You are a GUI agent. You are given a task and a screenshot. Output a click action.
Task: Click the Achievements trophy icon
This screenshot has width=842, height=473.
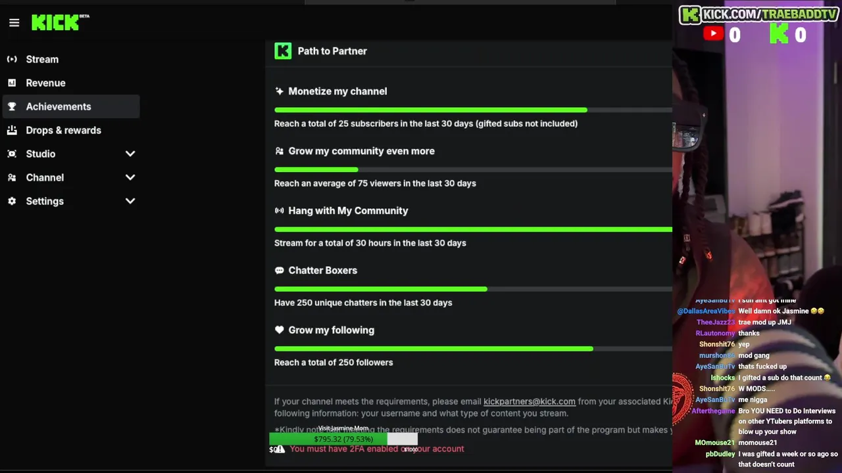pos(12,106)
